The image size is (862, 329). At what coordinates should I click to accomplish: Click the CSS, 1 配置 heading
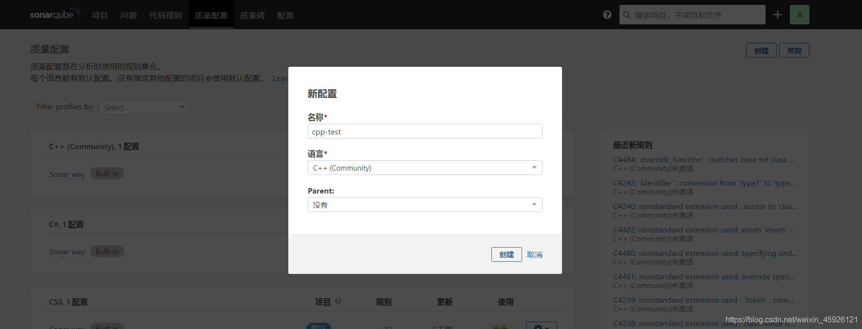point(68,302)
